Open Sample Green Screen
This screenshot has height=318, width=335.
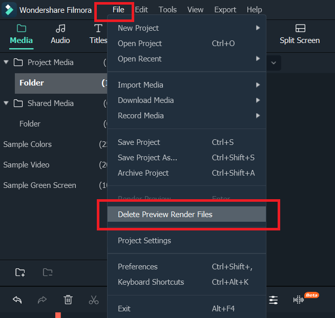pyautogui.click(x=53, y=185)
